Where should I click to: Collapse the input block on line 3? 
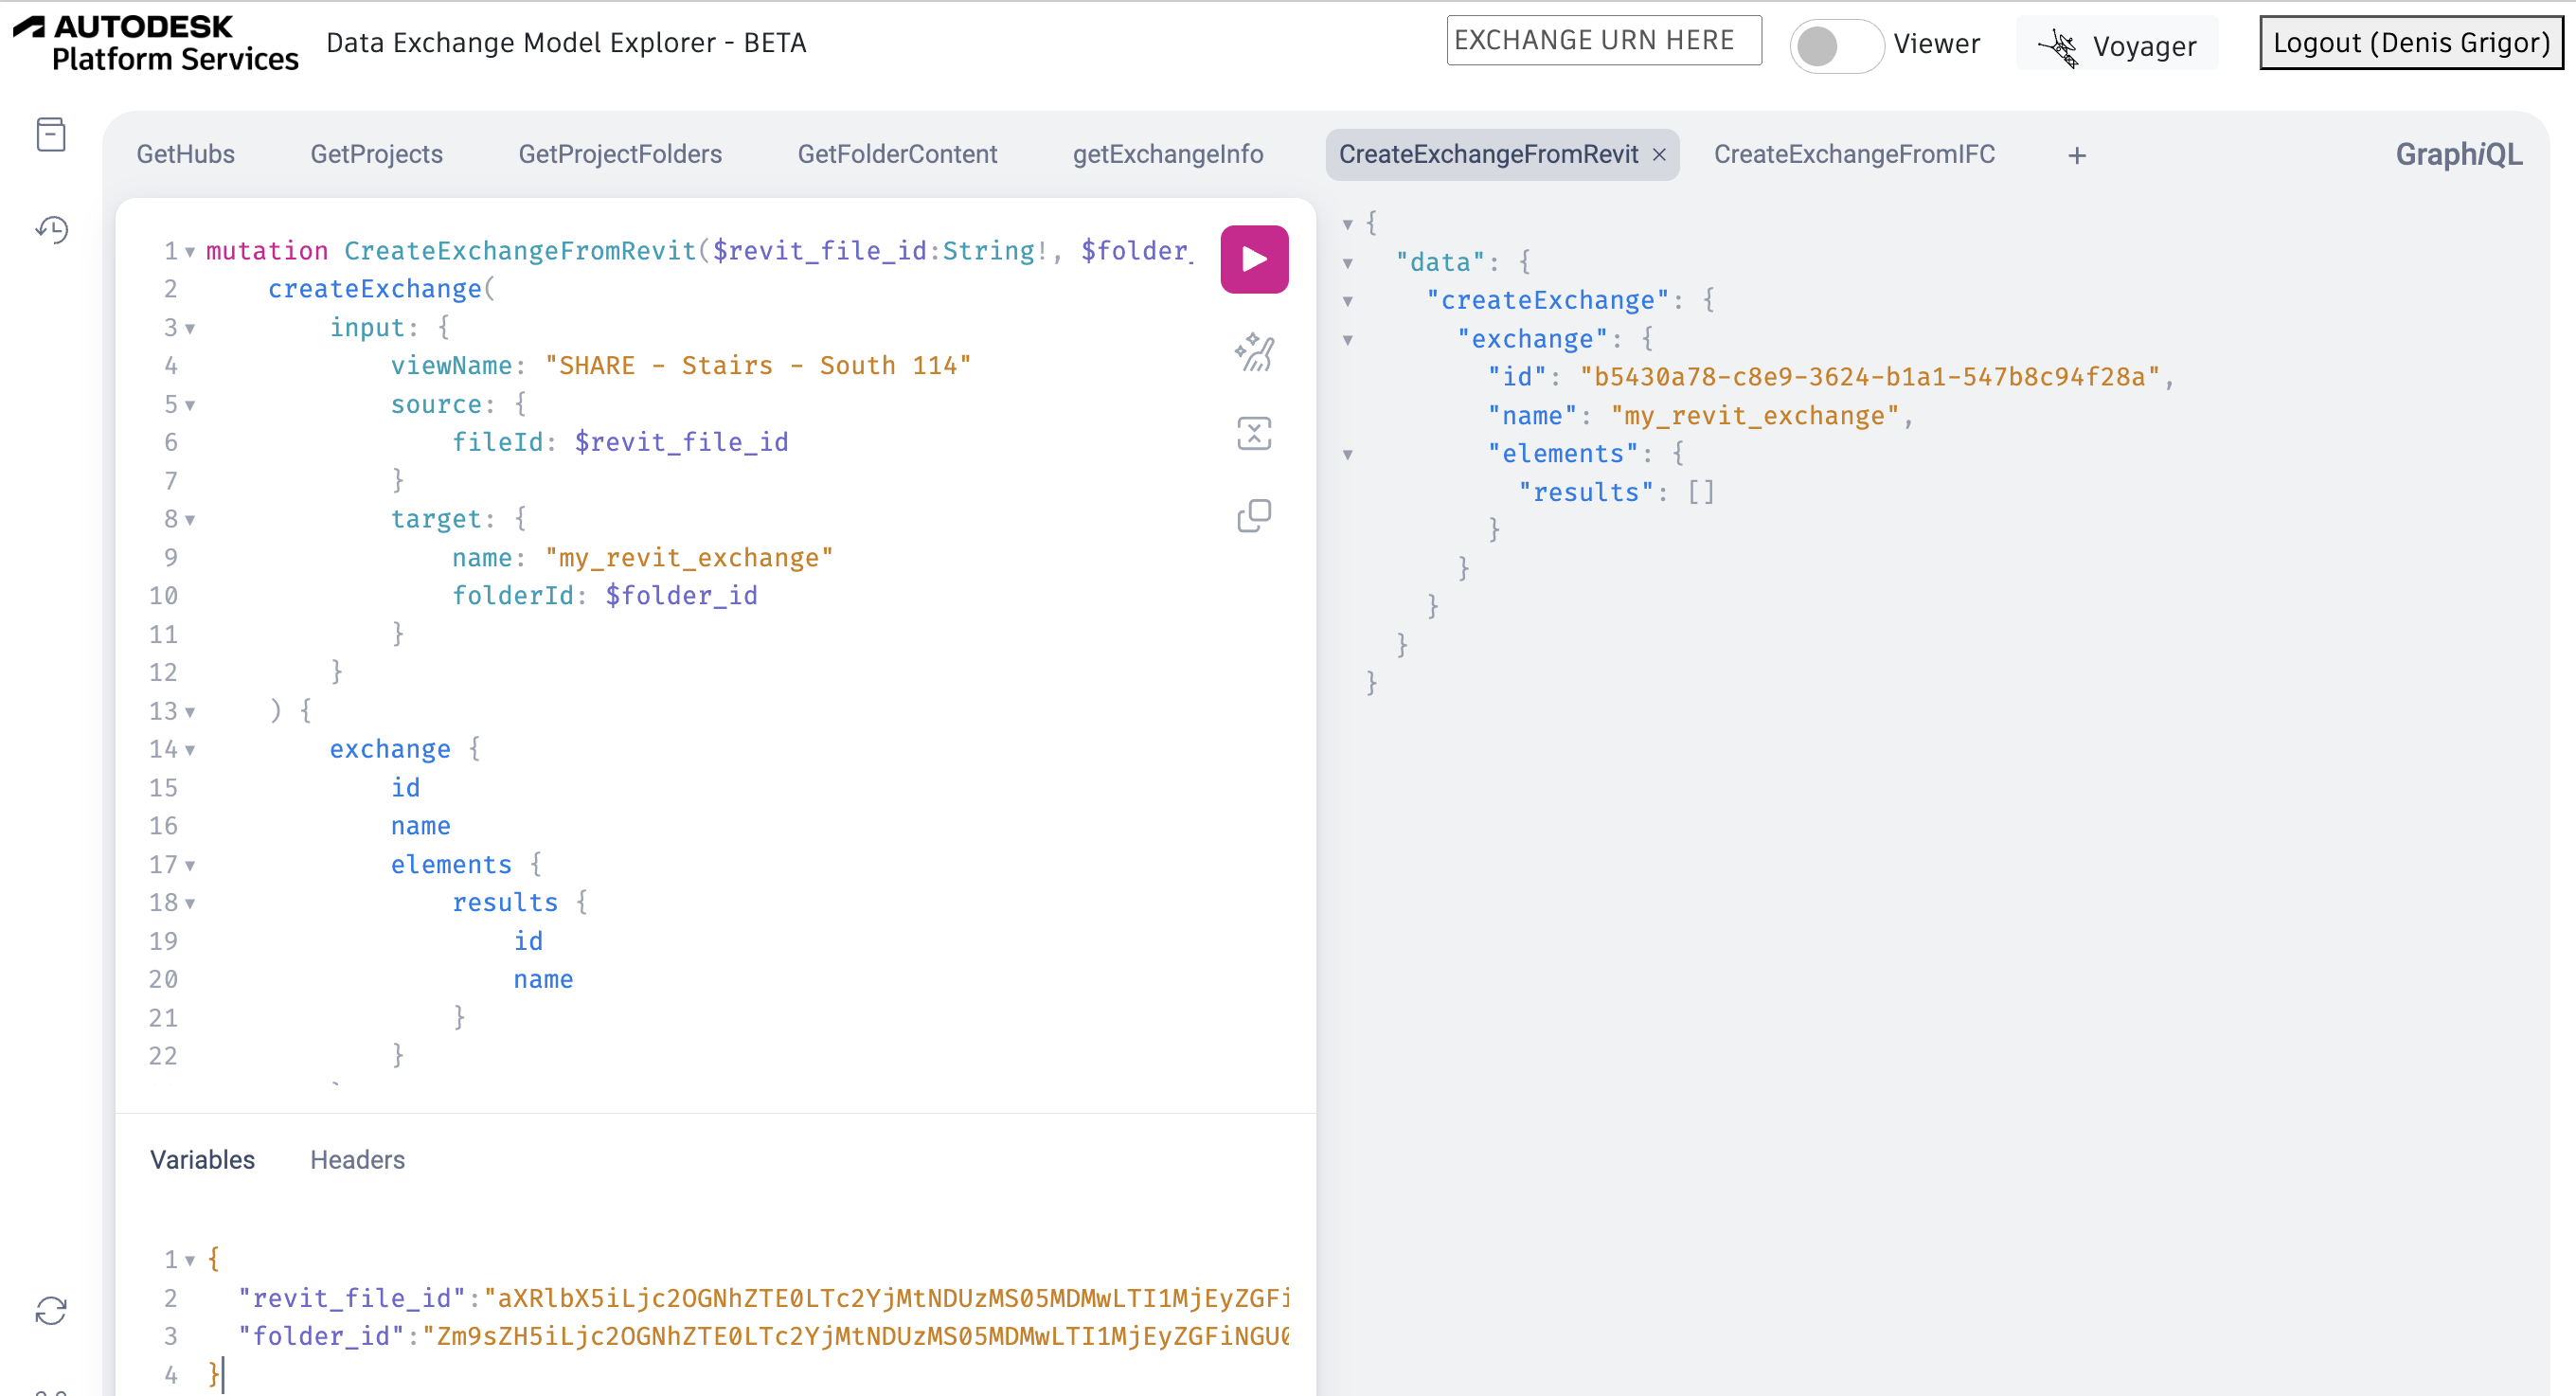[x=190, y=328]
